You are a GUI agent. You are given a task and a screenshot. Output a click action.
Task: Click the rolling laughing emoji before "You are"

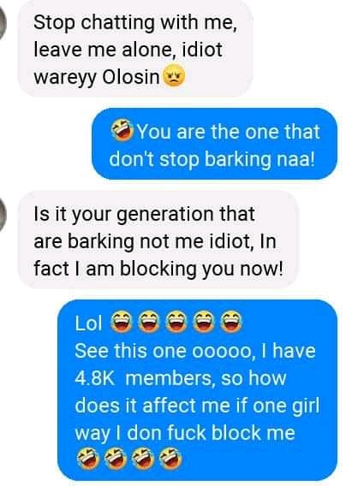(122, 129)
